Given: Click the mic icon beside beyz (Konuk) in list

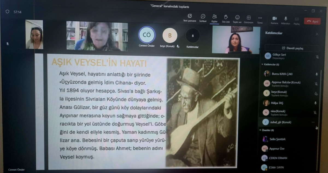Looking at the screenshot, I should 316,93.
